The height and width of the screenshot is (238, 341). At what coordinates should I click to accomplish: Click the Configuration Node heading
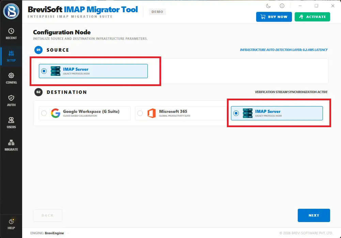(62, 32)
